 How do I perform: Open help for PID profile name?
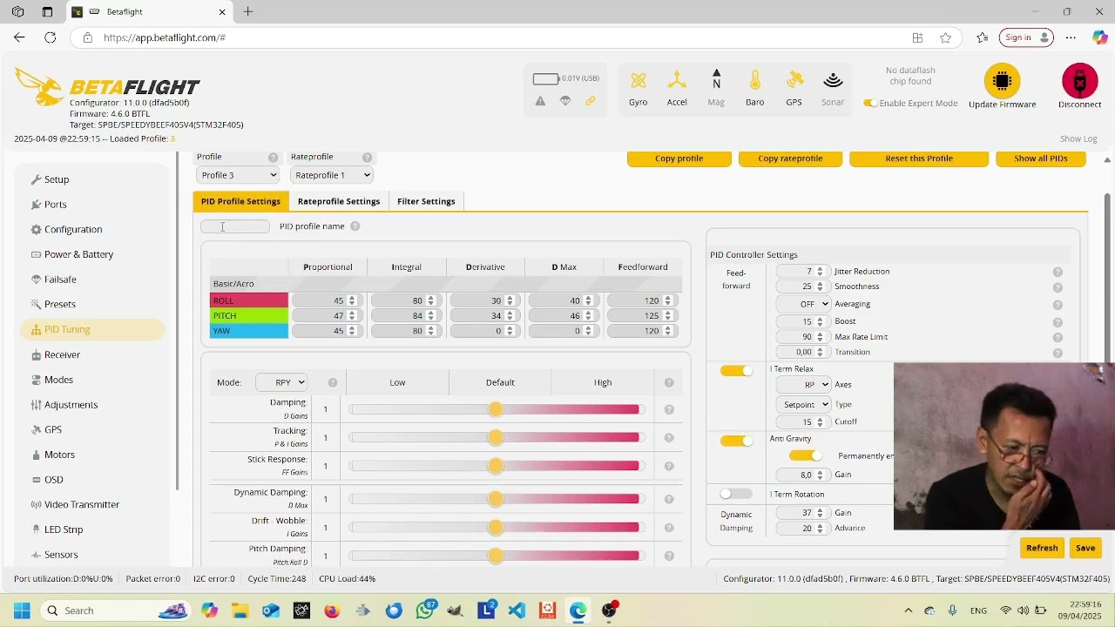tap(355, 226)
